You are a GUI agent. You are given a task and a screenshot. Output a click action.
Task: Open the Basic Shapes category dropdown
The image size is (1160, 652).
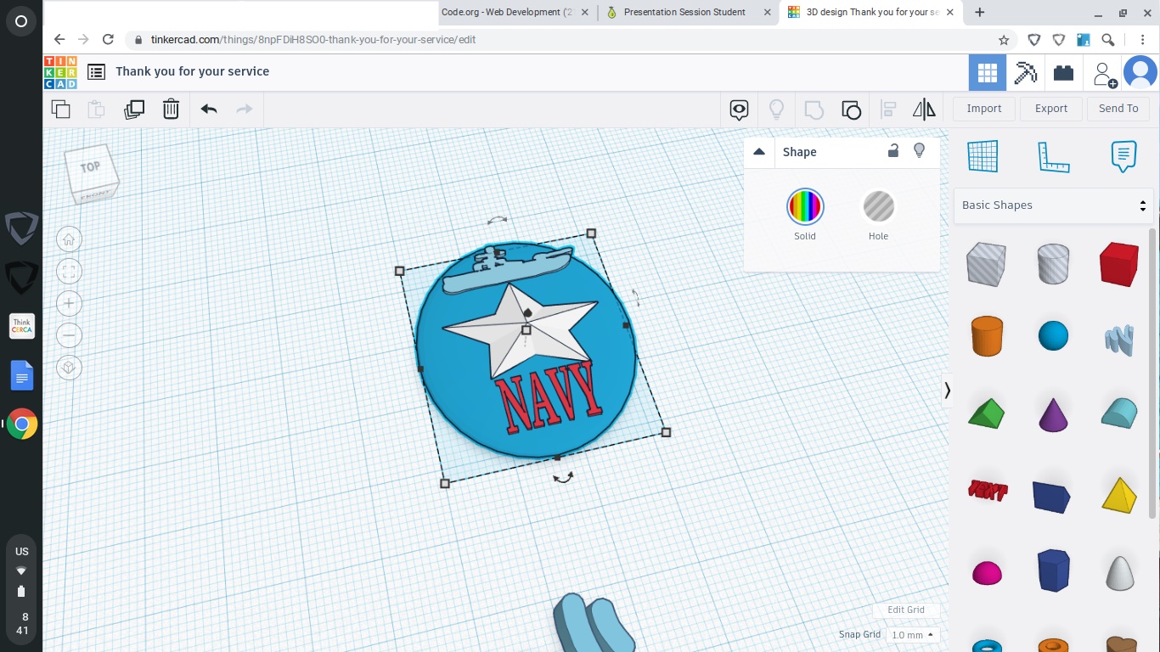coord(1053,205)
